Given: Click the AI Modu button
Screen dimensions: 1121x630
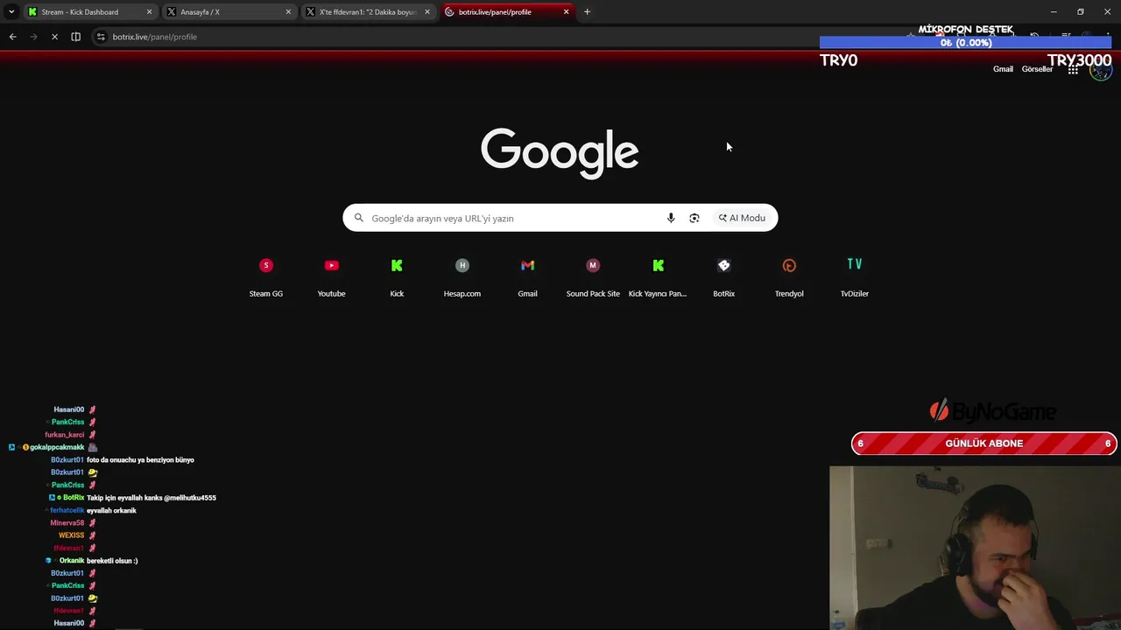Looking at the screenshot, I should (742, 218).
